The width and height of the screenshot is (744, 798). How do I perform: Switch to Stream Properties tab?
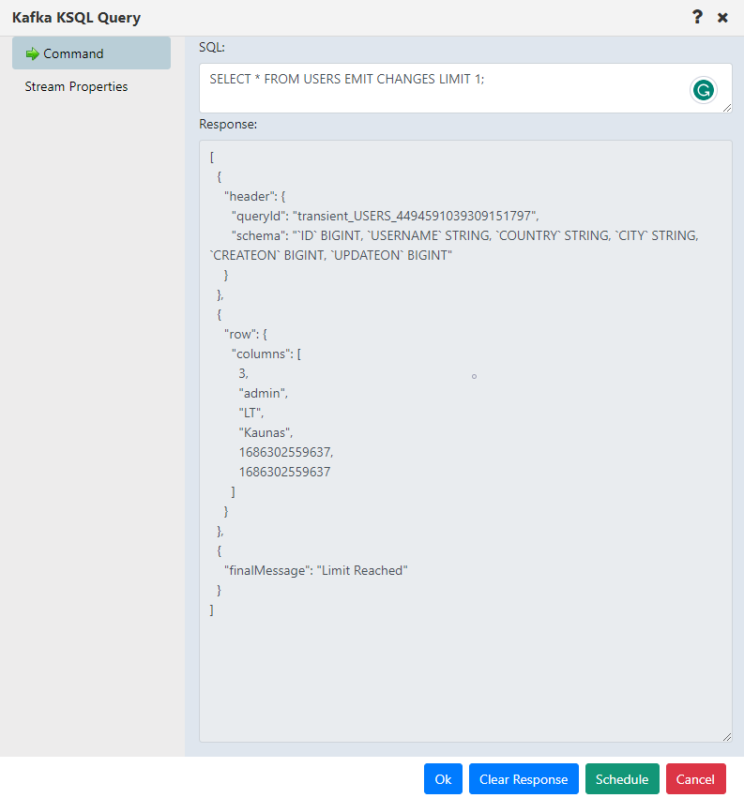pyautogui.click(x=76, y=86)
